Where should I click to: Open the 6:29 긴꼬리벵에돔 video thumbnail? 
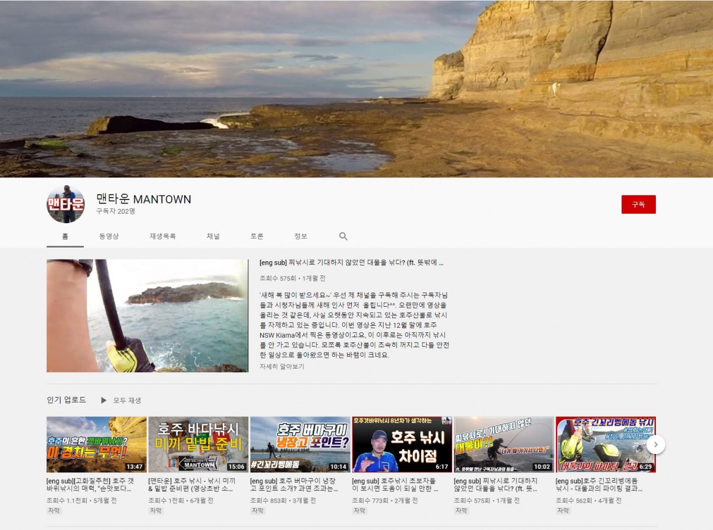click(x=605, y=444)
